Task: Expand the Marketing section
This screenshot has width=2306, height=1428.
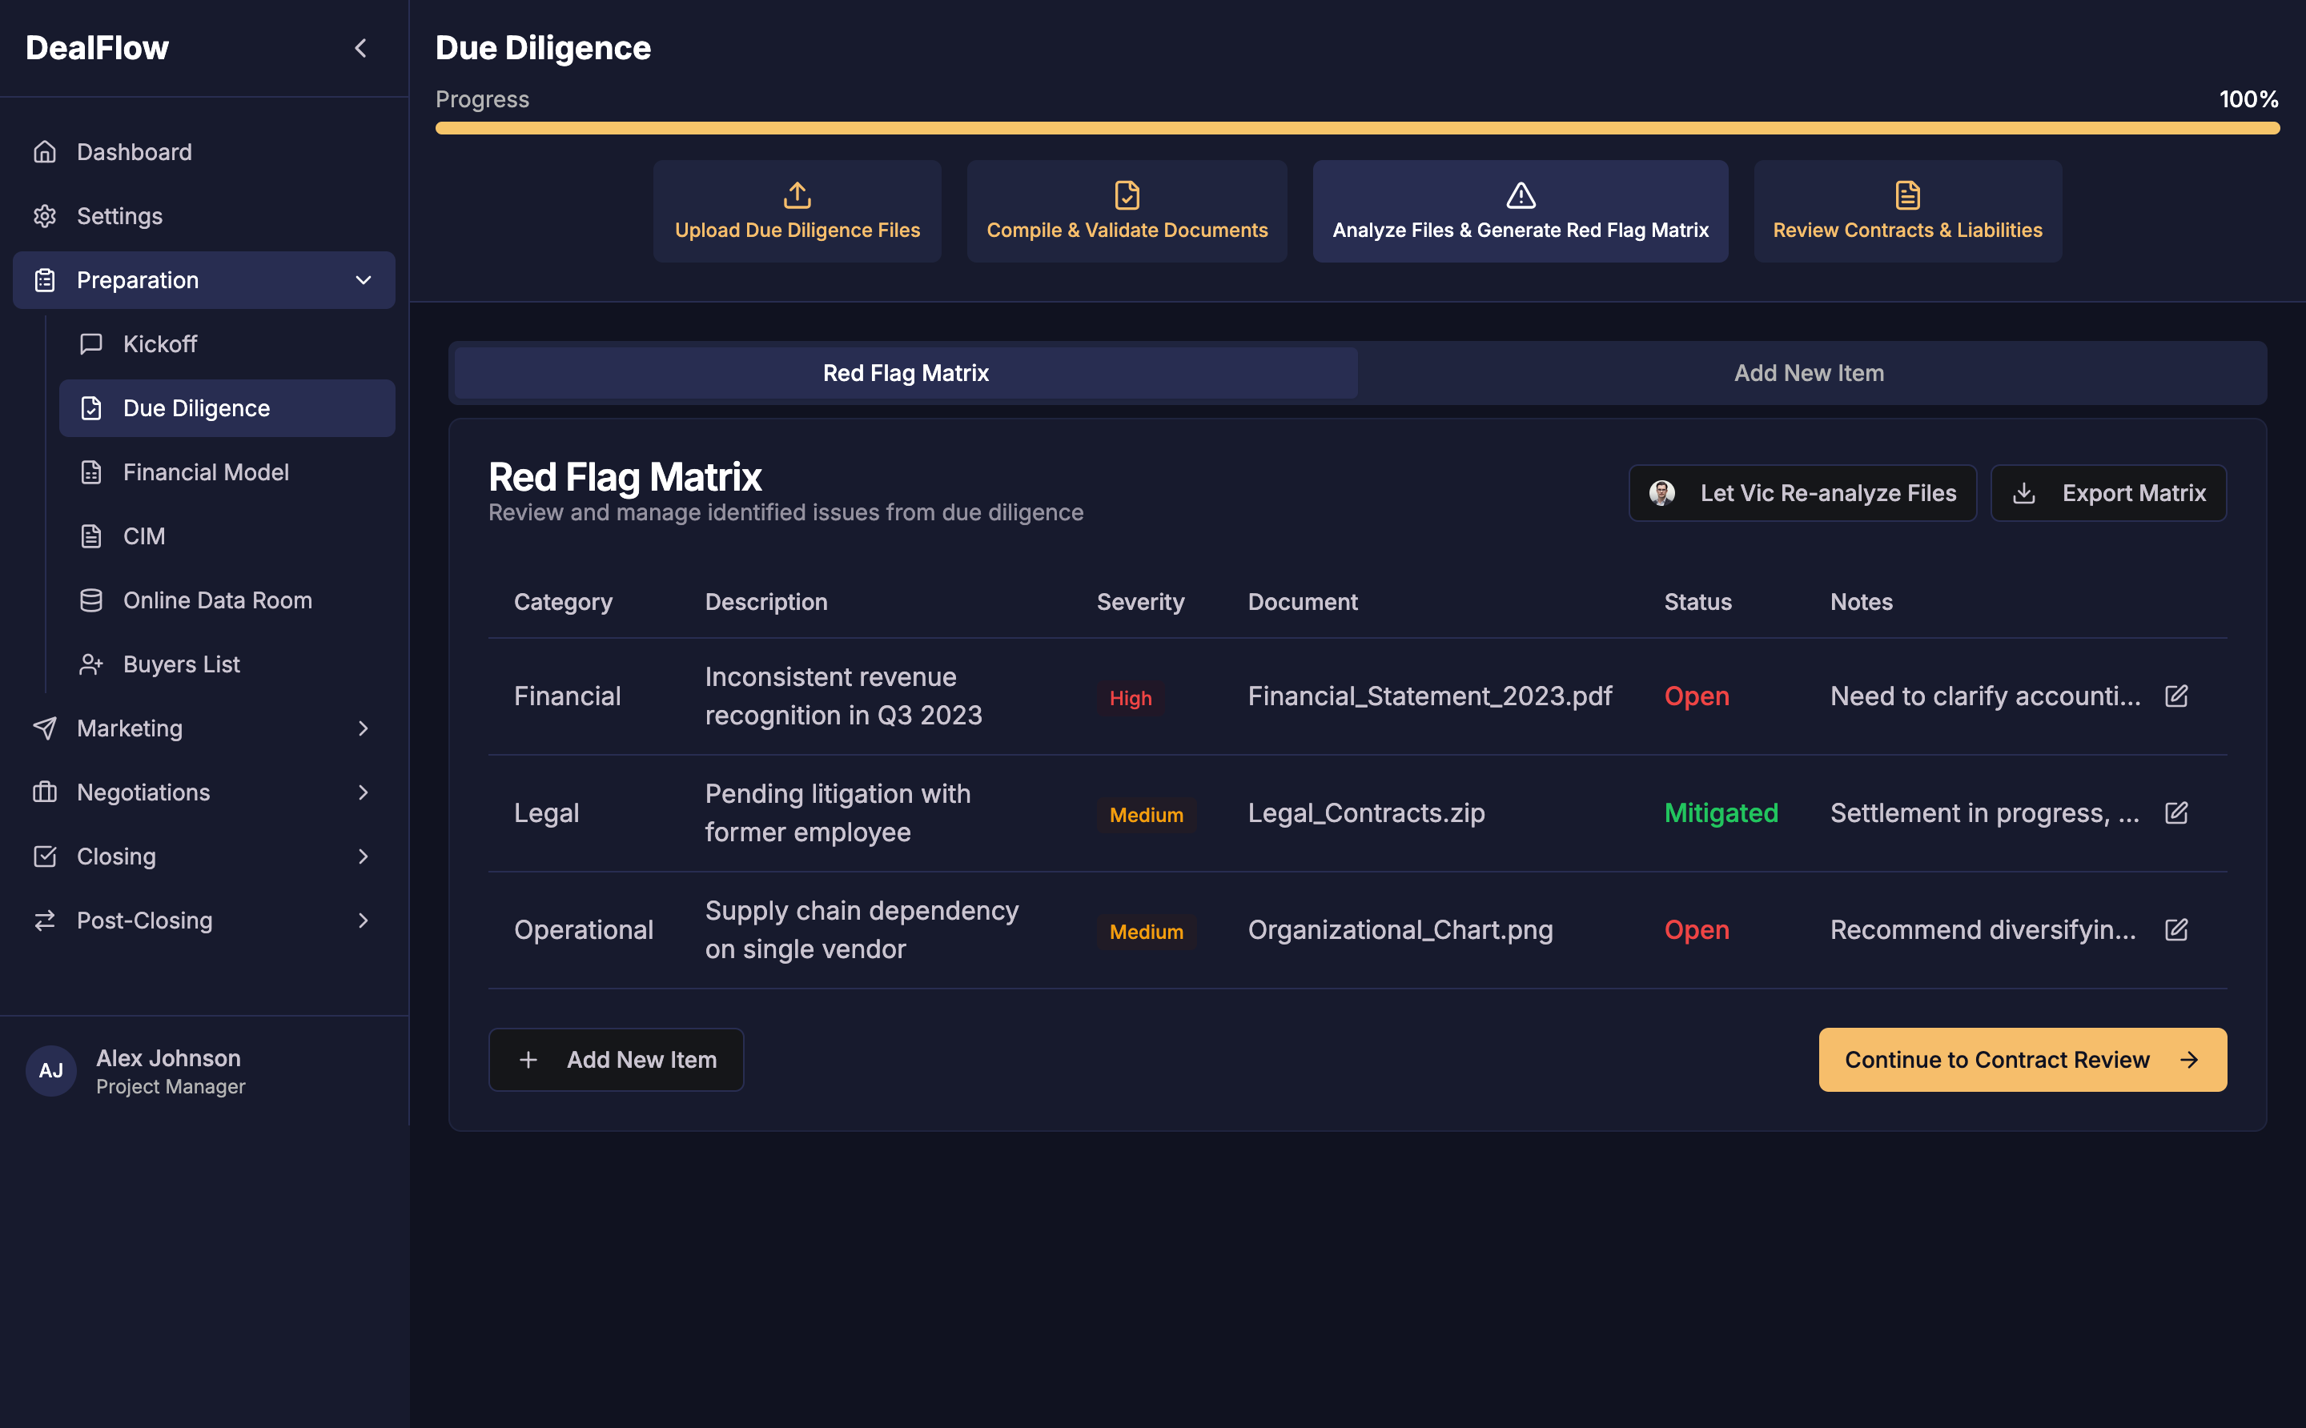Action: [363, 728]
